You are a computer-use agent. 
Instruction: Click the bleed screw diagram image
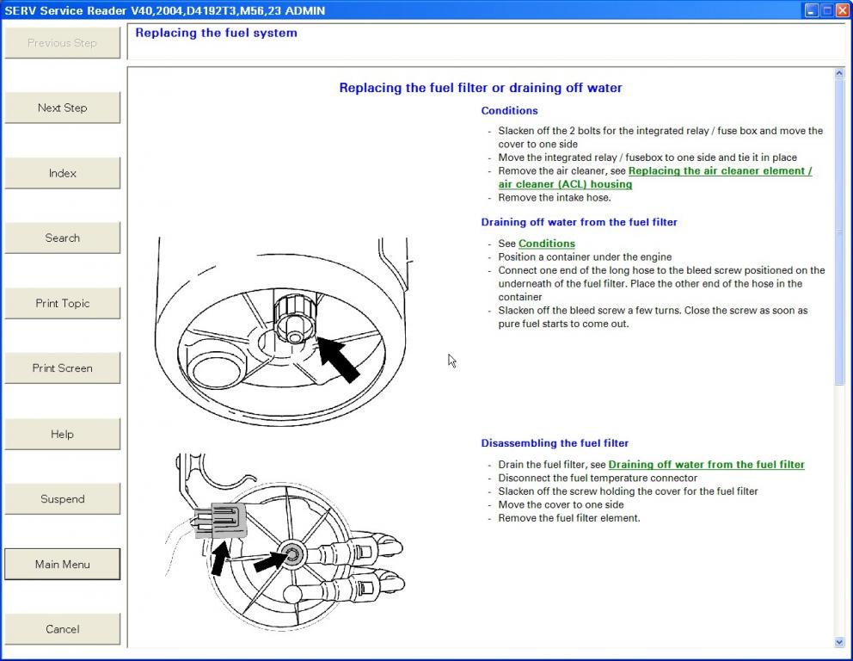pyautogui.click(x=283, y=331)
